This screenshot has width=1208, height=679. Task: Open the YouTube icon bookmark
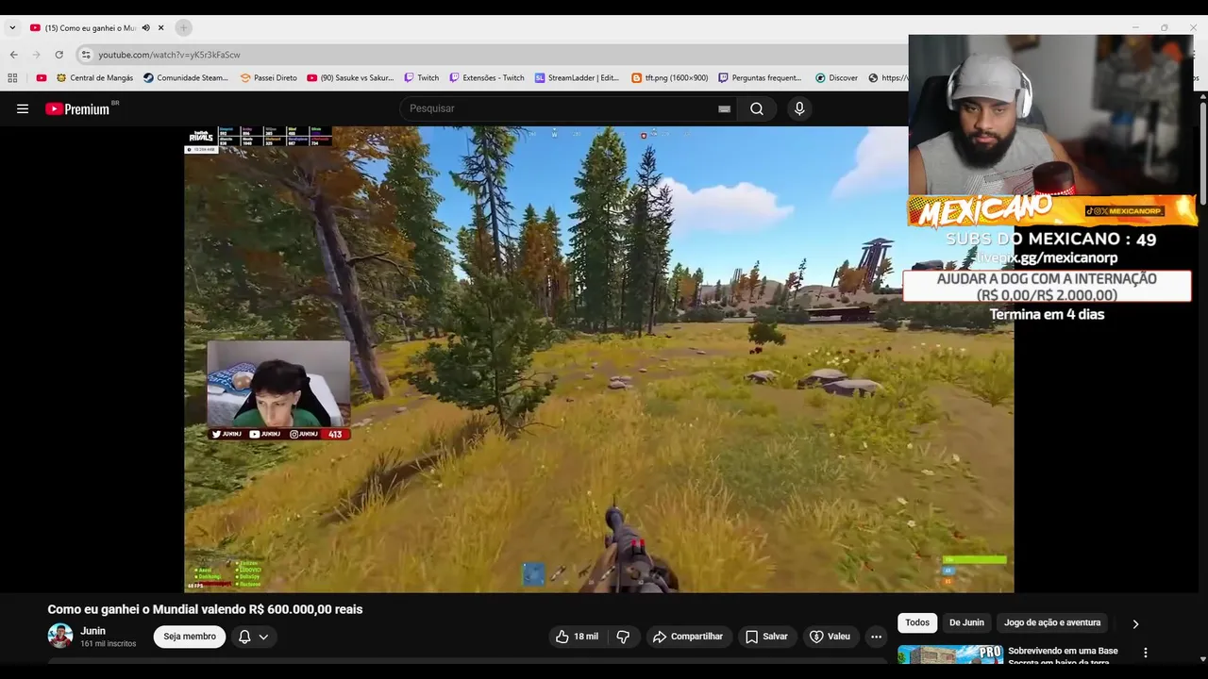point(41,78)
